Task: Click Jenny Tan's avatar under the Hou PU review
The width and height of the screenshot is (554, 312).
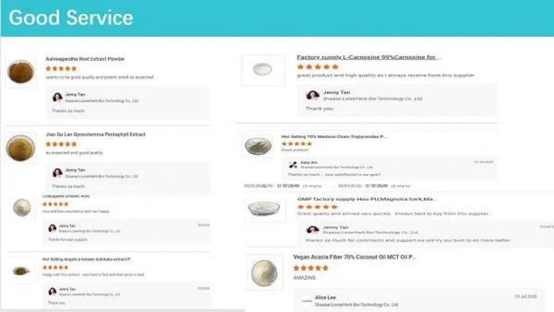Action: coord(313,230)
